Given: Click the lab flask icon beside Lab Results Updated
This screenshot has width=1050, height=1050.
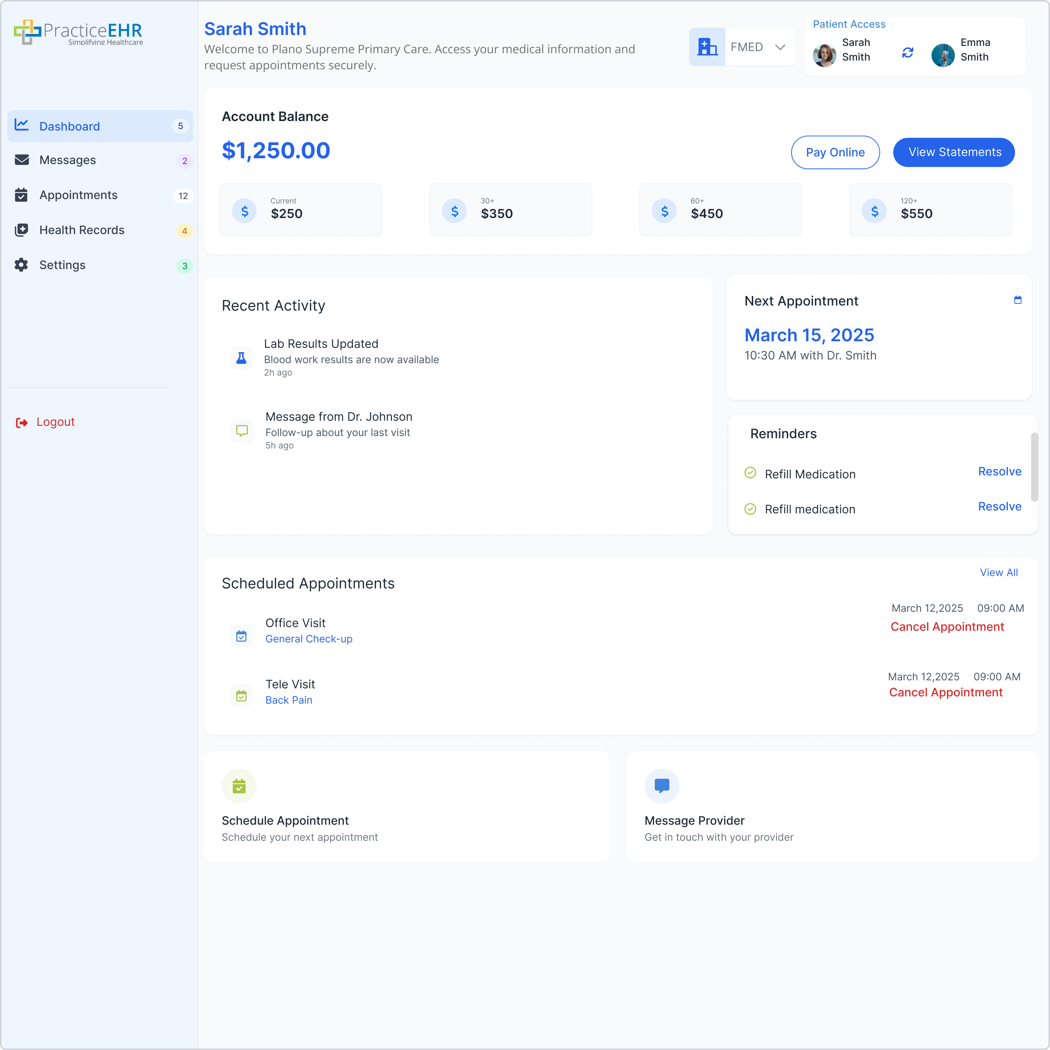Looking at the screenshot, I should (x=241, y=358).
